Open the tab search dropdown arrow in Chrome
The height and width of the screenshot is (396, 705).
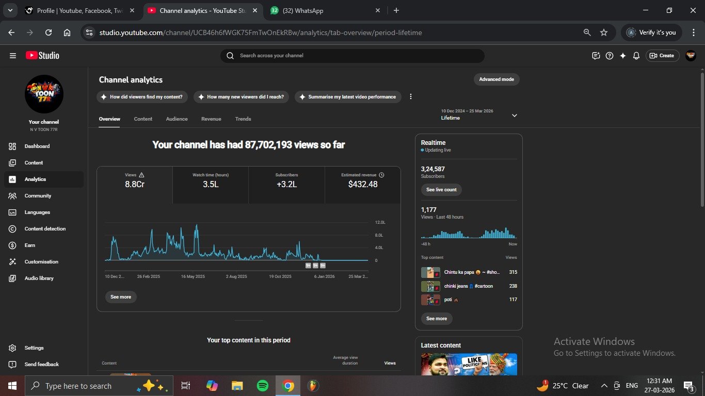click(10, 10)
